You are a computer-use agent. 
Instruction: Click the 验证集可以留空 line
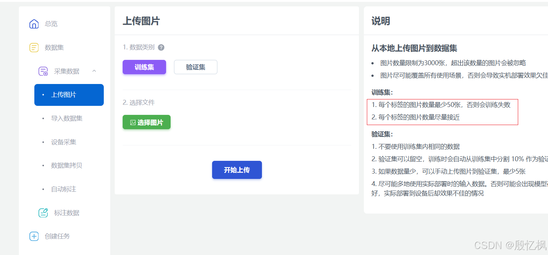460,159
